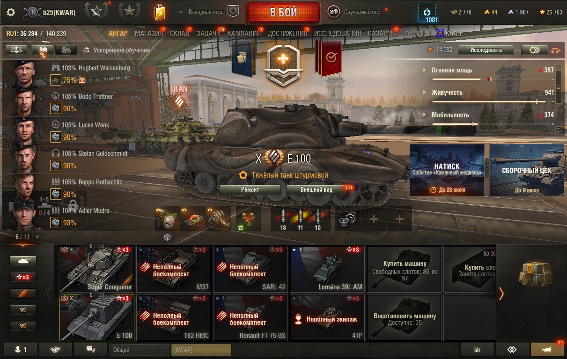Select the Super Conqueror tank thumbnail
The height and width of the screenshot is (359, 567).
[x=96, y=269]
